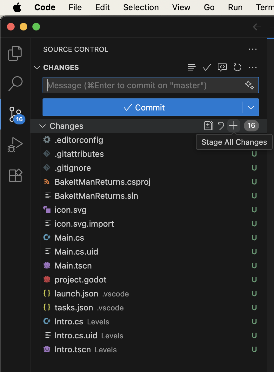The image size is (274, 372).
Task: Click the untracked U status of project.godot
Action: 254,280
